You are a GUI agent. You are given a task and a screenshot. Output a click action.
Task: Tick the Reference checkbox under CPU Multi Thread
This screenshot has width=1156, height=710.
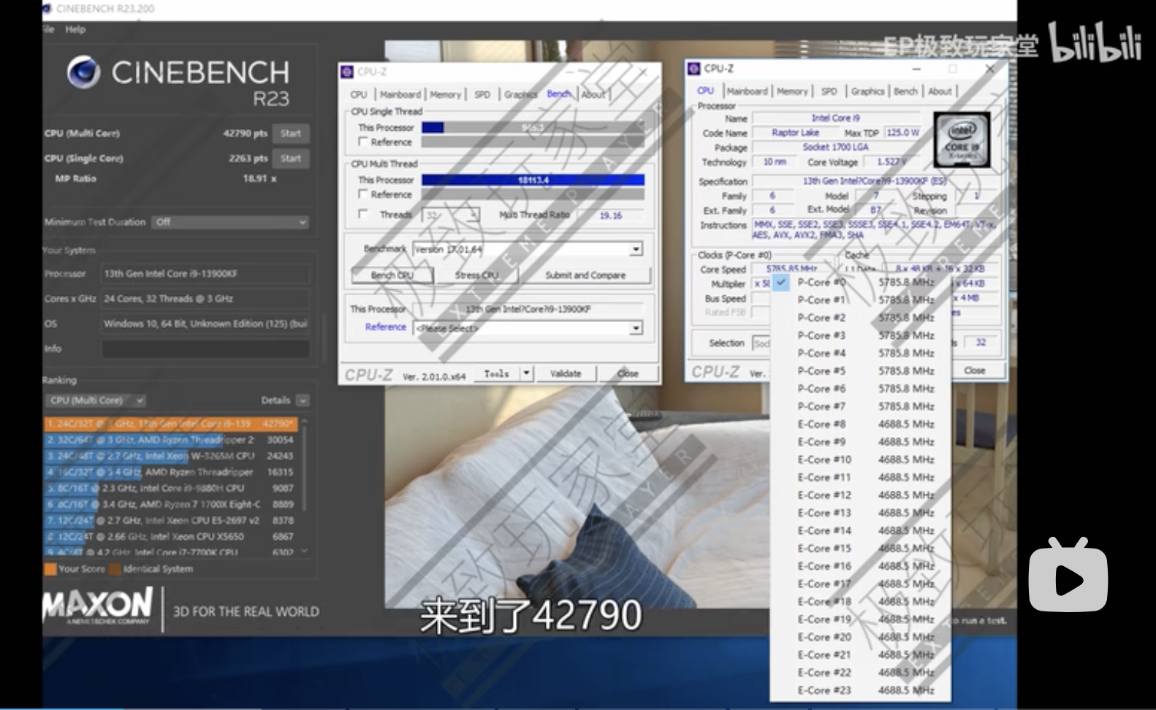point(362,194)
